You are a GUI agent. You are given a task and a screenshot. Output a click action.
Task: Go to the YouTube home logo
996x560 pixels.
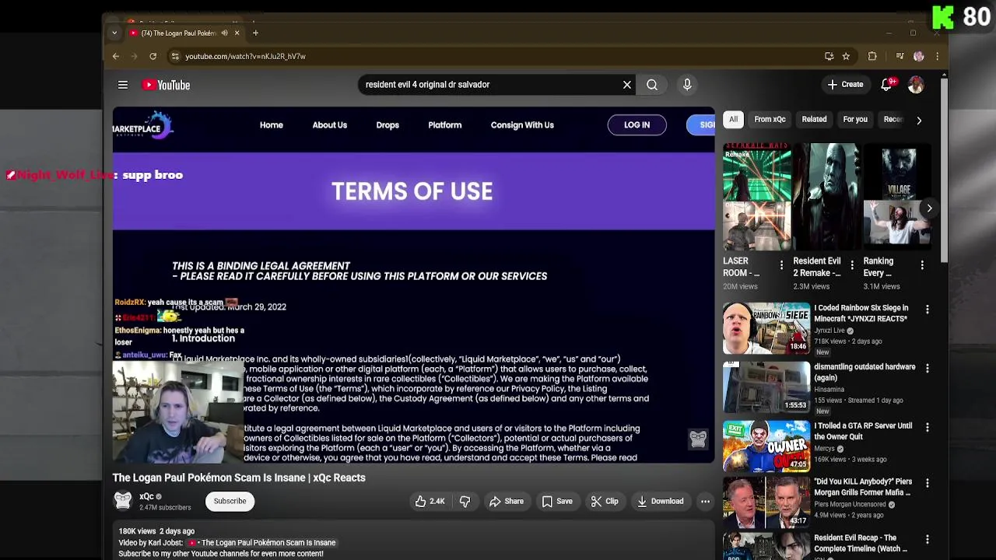[166, 85]
